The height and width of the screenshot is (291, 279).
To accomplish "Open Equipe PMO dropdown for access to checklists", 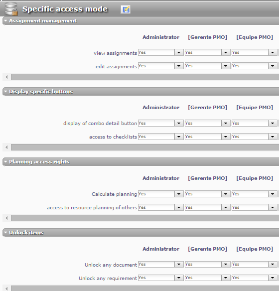I will (x=273, y=137).
